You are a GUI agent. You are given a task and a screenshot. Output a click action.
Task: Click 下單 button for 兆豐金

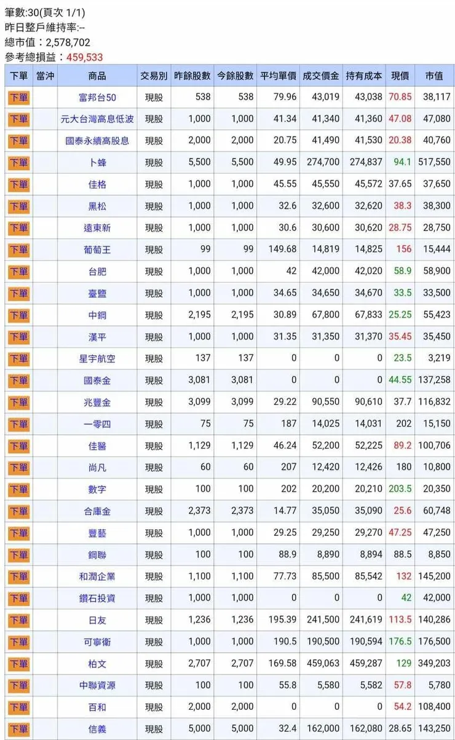click(x=18, y=403)
